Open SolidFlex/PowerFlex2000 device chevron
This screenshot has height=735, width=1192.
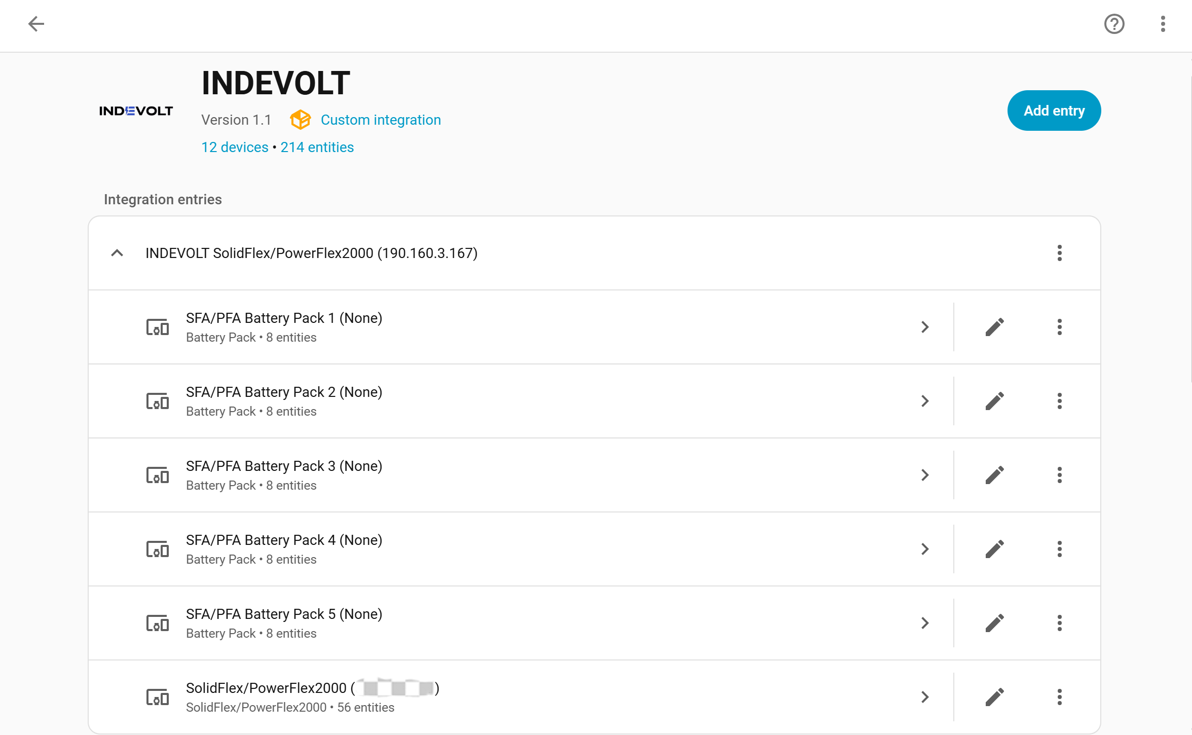click(x=925, y=697)
